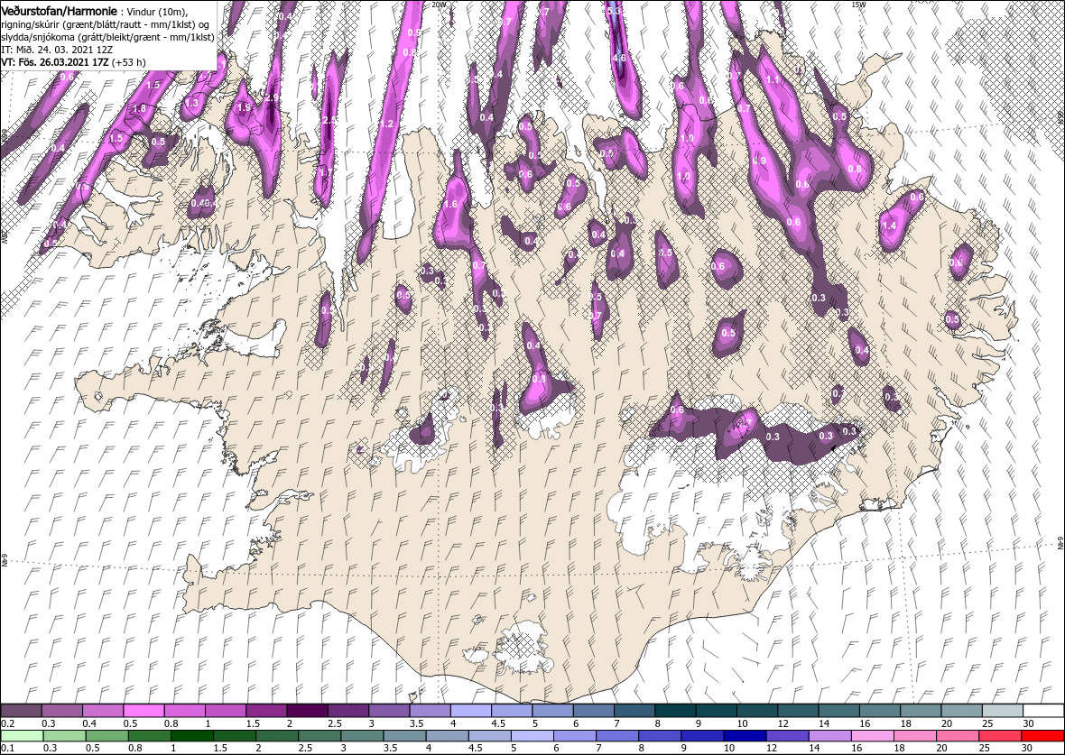Pick the 1.5 magenta-purple swatch in the snow legend row
Screen dimensions: 1065x755
coord(267,710)
